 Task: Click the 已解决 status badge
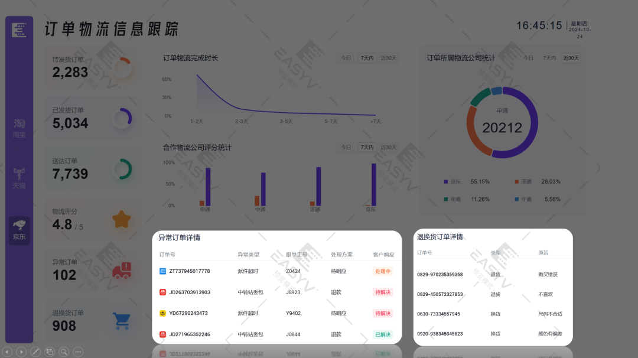click(x=383, y=335)
